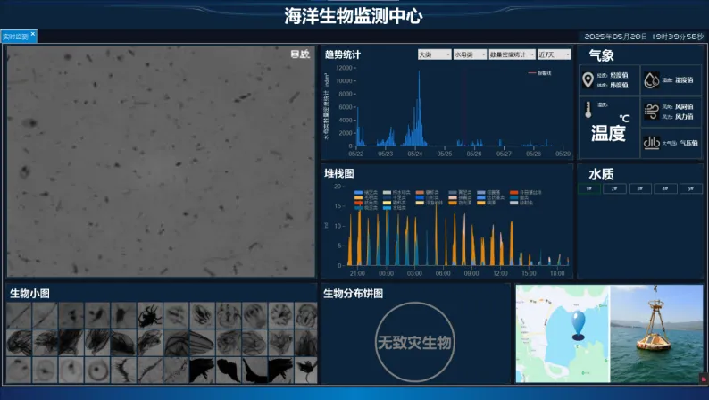The image size is (709, 400).
Task: Click the 05/26 date label on the trend axis
Action: coord(474,154)
